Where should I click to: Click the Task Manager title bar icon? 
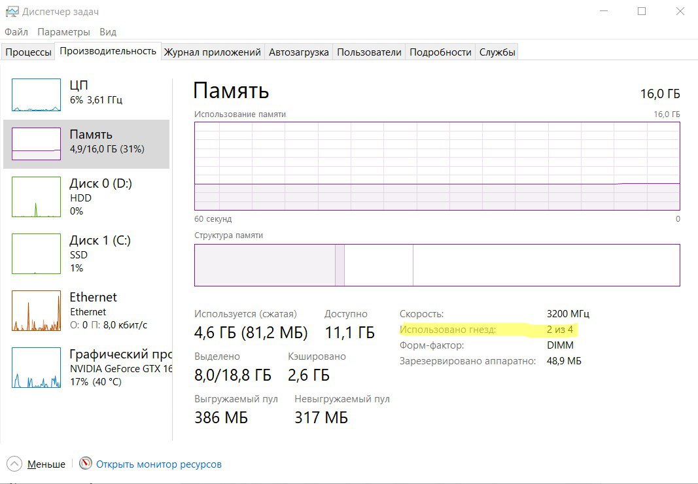click(11, 12)
